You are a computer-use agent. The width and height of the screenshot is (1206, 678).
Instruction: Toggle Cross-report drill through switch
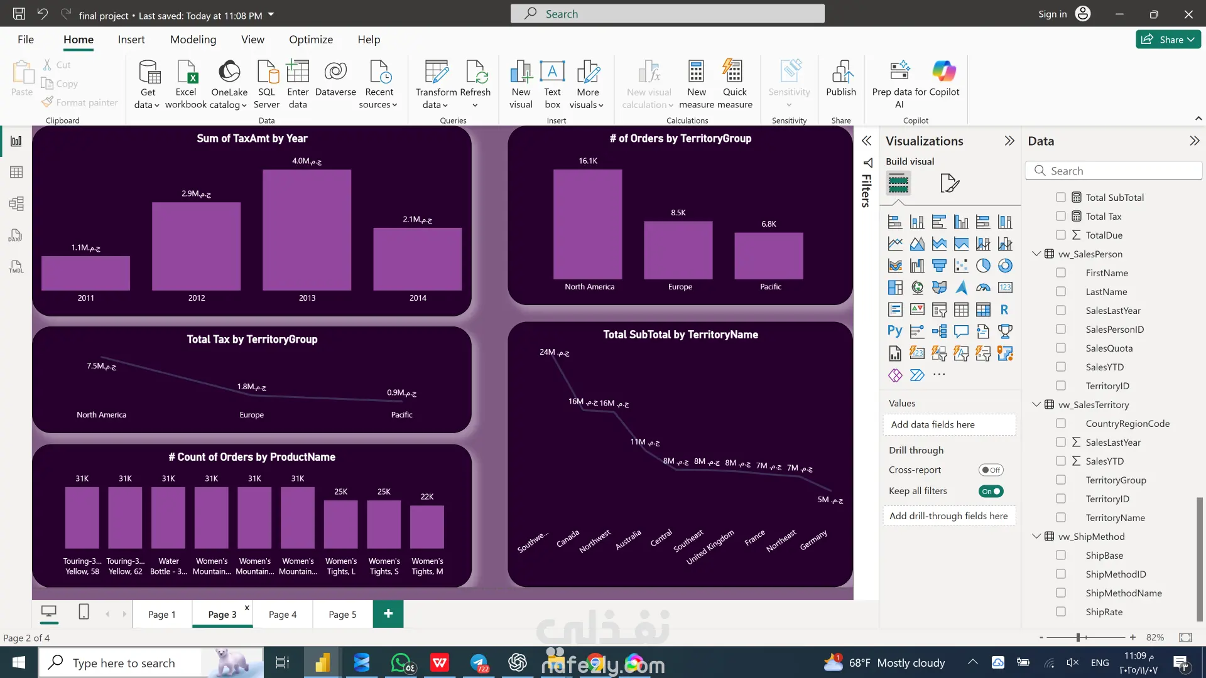tap(991, 470)
